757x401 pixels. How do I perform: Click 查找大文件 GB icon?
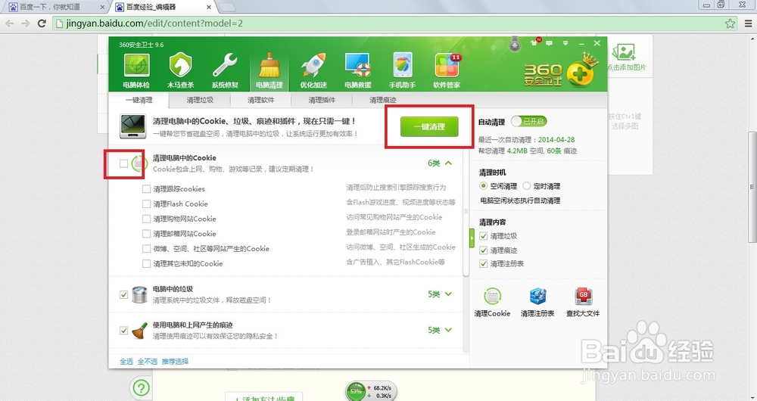[583, 296]
